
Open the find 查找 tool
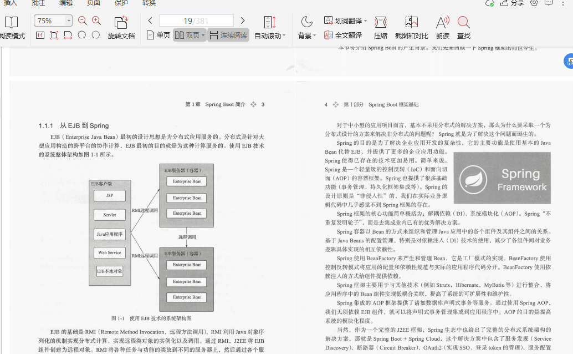(x=464, y=27)
